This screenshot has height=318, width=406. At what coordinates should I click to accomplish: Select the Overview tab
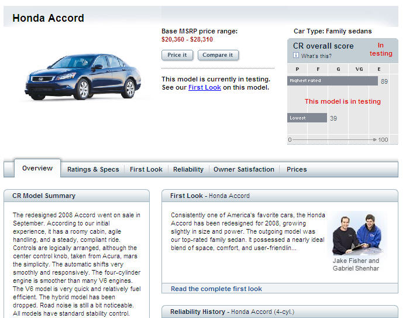pos(37,169)
